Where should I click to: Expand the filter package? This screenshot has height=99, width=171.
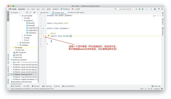(x=22, y=18)
